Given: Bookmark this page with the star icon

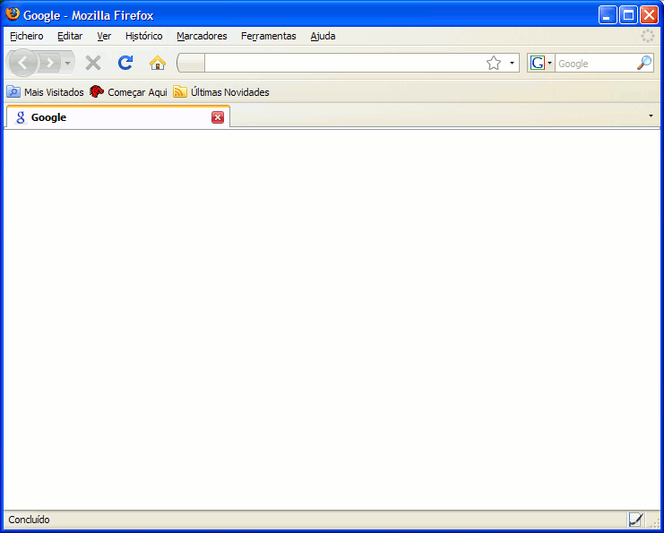Looking at the screenshot, I should click(x=494, y=64).
